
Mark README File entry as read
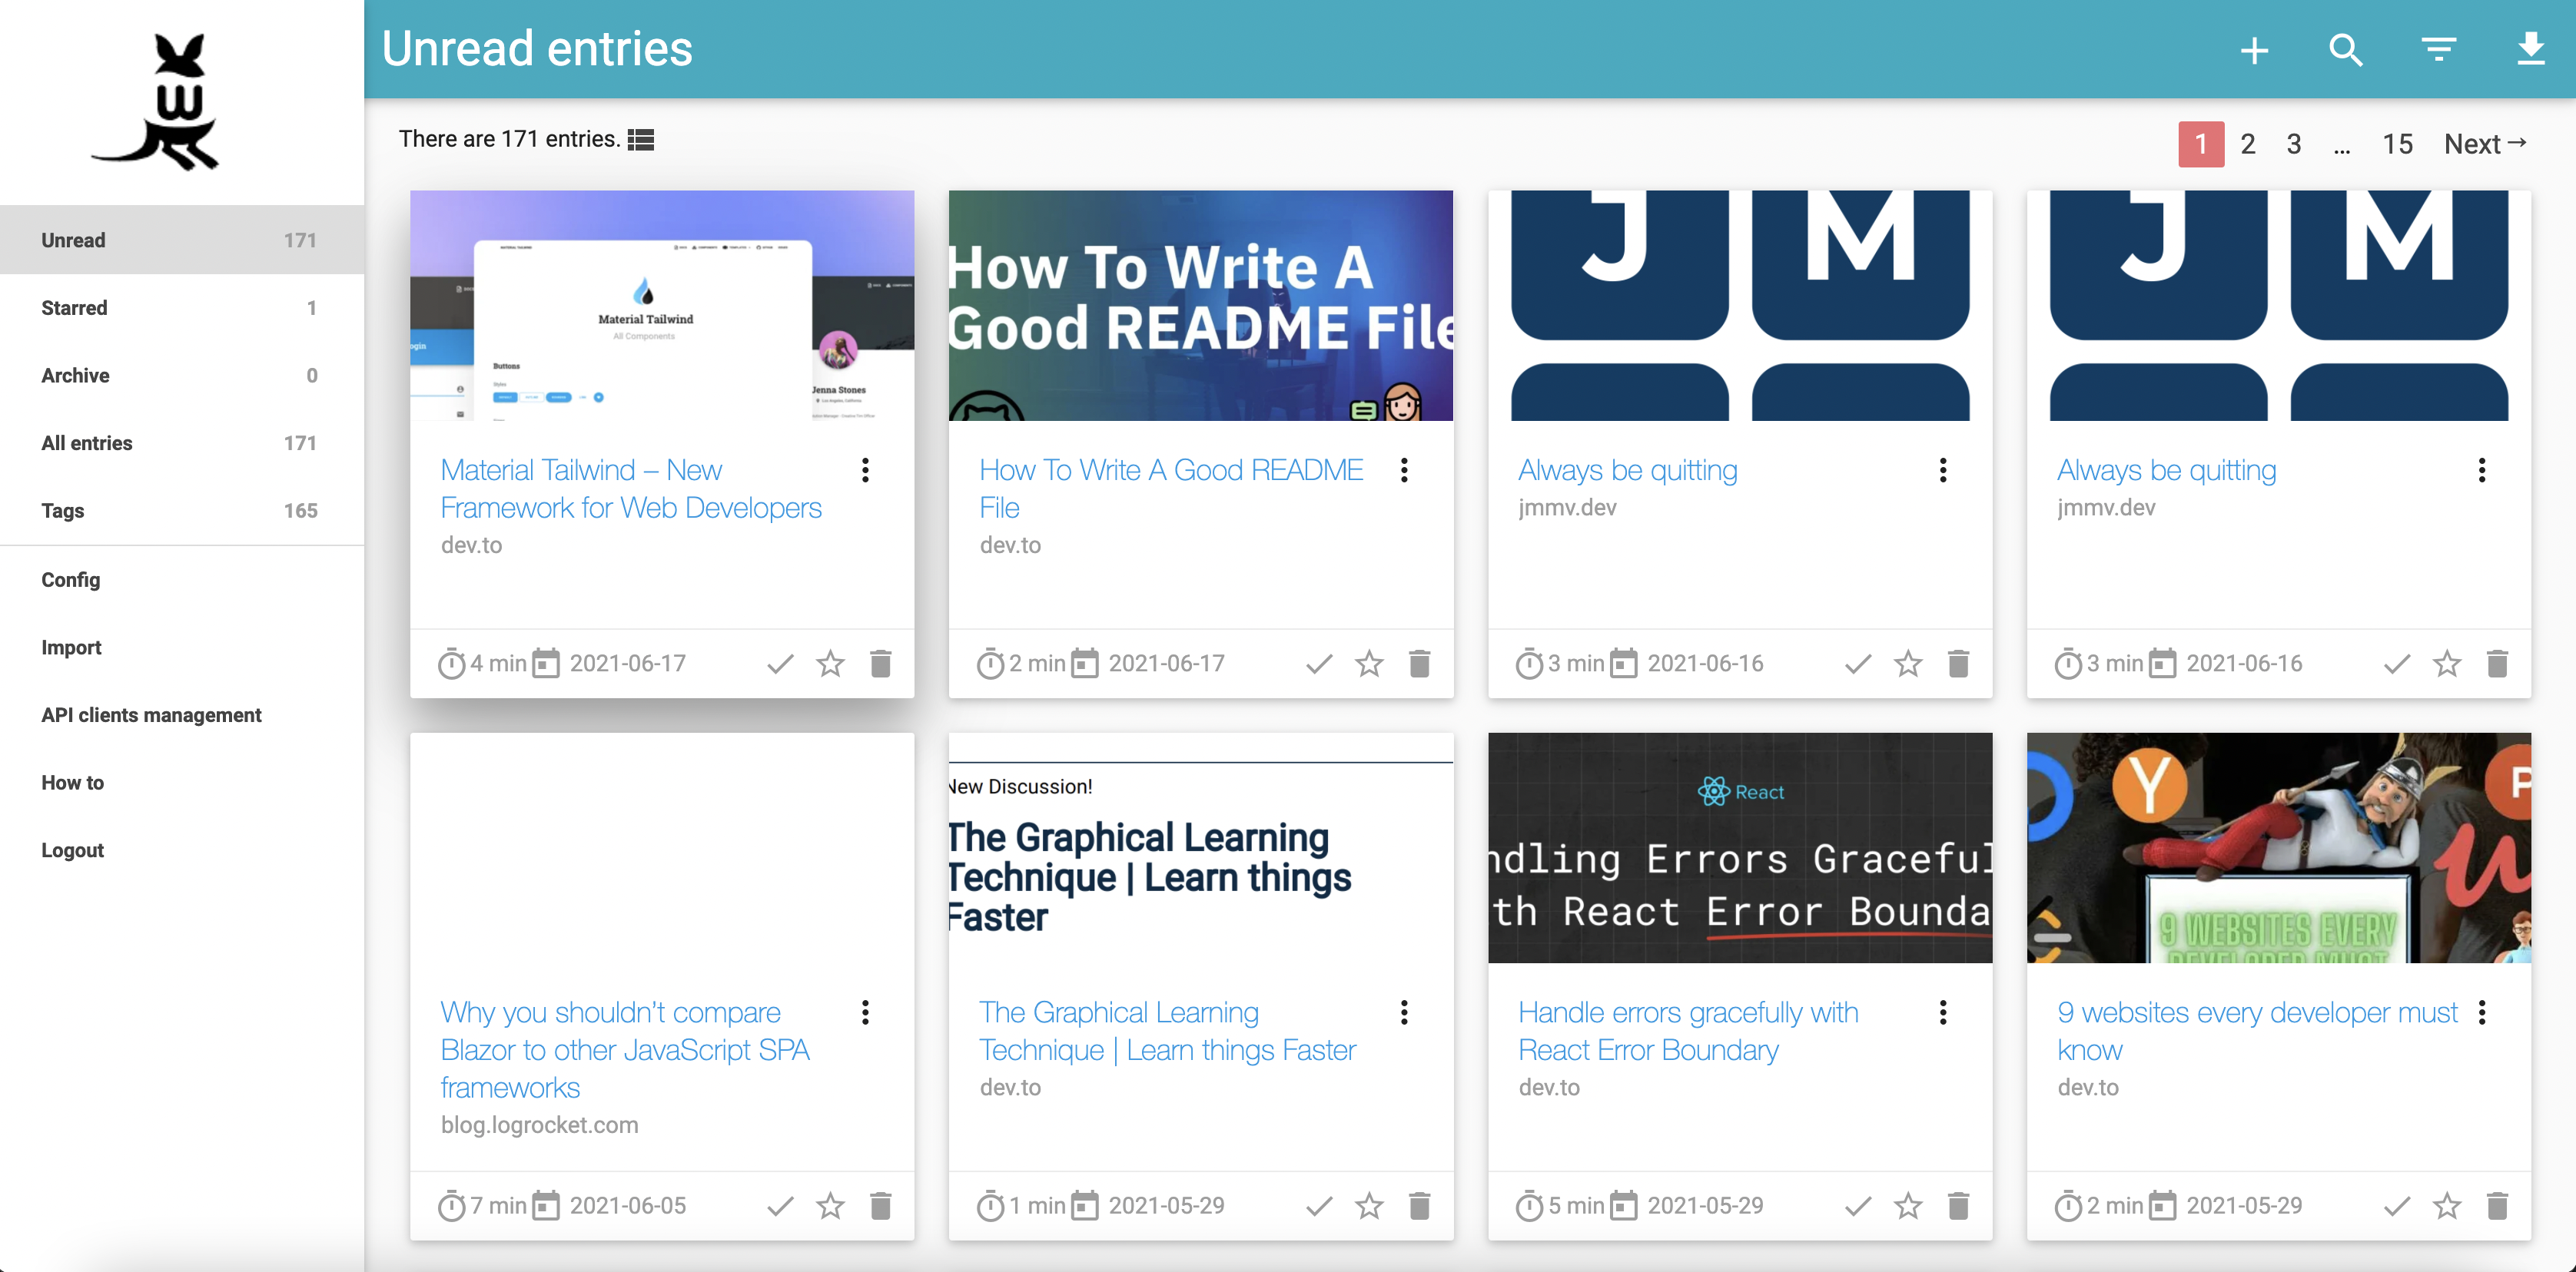click(x=1319, y=664)
